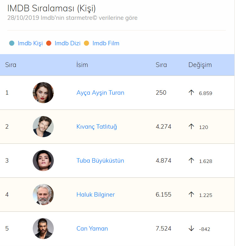Image resolution: width=235 pixels, height=246 pixels.
Task: Open Kıvanç Tatlıtuğ name link
Action: pyautogui.click(x=97, y=127)
